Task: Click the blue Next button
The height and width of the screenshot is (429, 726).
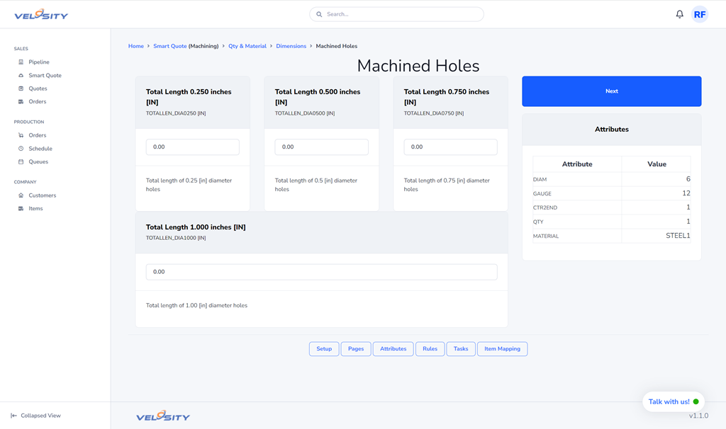Action: 611,91
